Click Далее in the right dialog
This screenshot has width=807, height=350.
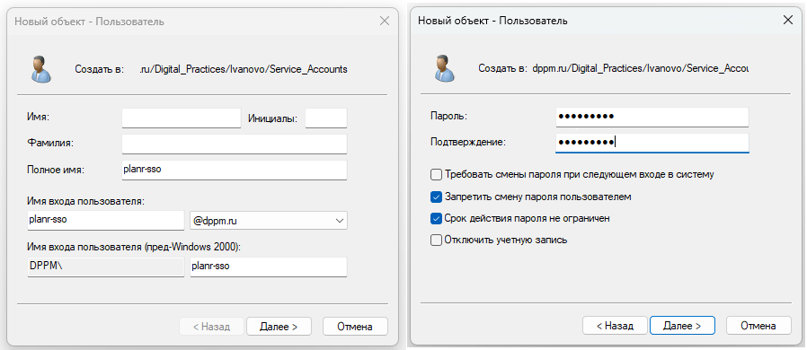click(x=682, y=326)
